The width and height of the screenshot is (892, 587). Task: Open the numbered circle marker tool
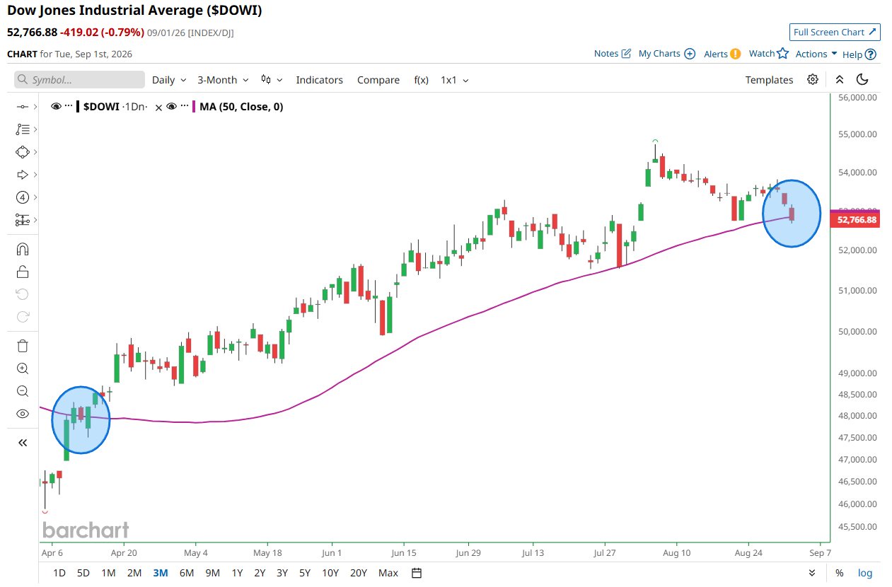tap(22, 197)
